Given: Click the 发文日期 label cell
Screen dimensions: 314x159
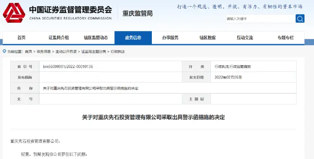Looking at the screenshot, I should [196, 77].
